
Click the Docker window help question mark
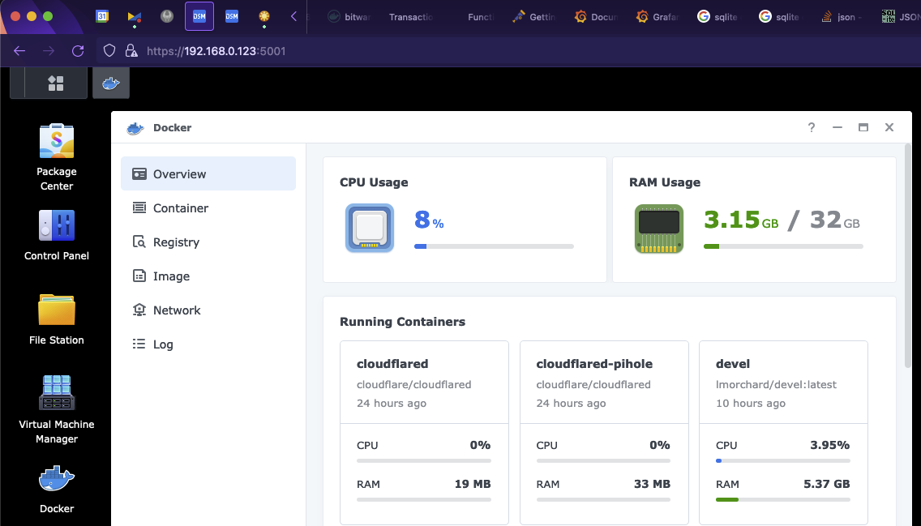812,127
